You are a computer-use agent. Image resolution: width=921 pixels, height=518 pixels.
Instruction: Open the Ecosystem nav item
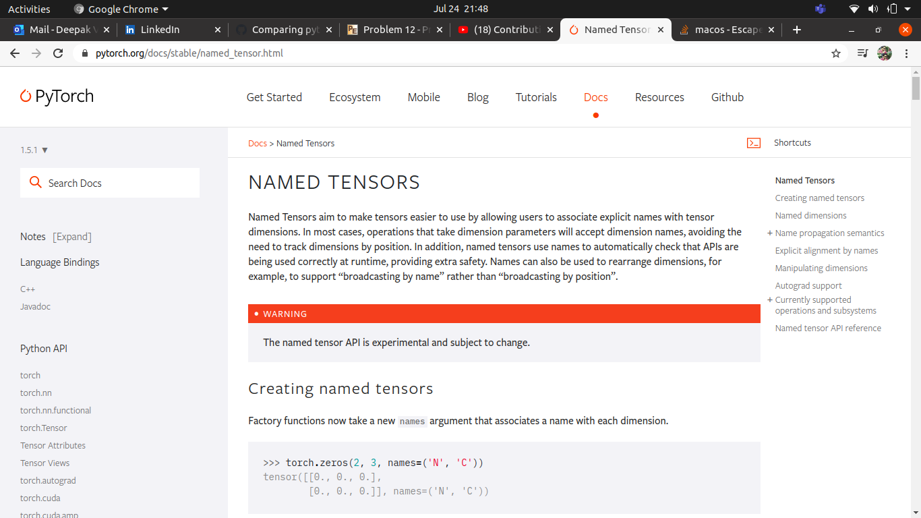click(355, 97)
